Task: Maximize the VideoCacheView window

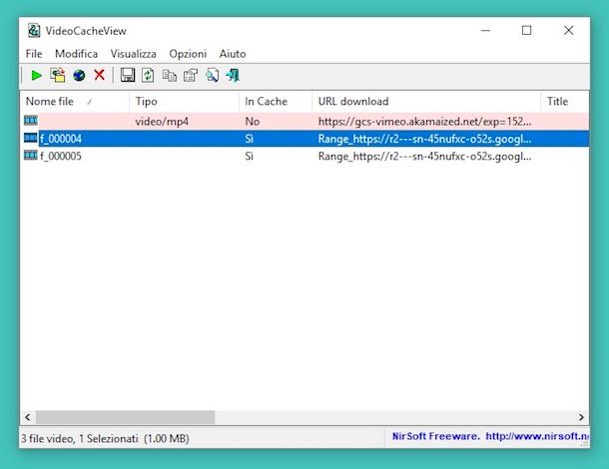Action: click(x=527, y=30)
